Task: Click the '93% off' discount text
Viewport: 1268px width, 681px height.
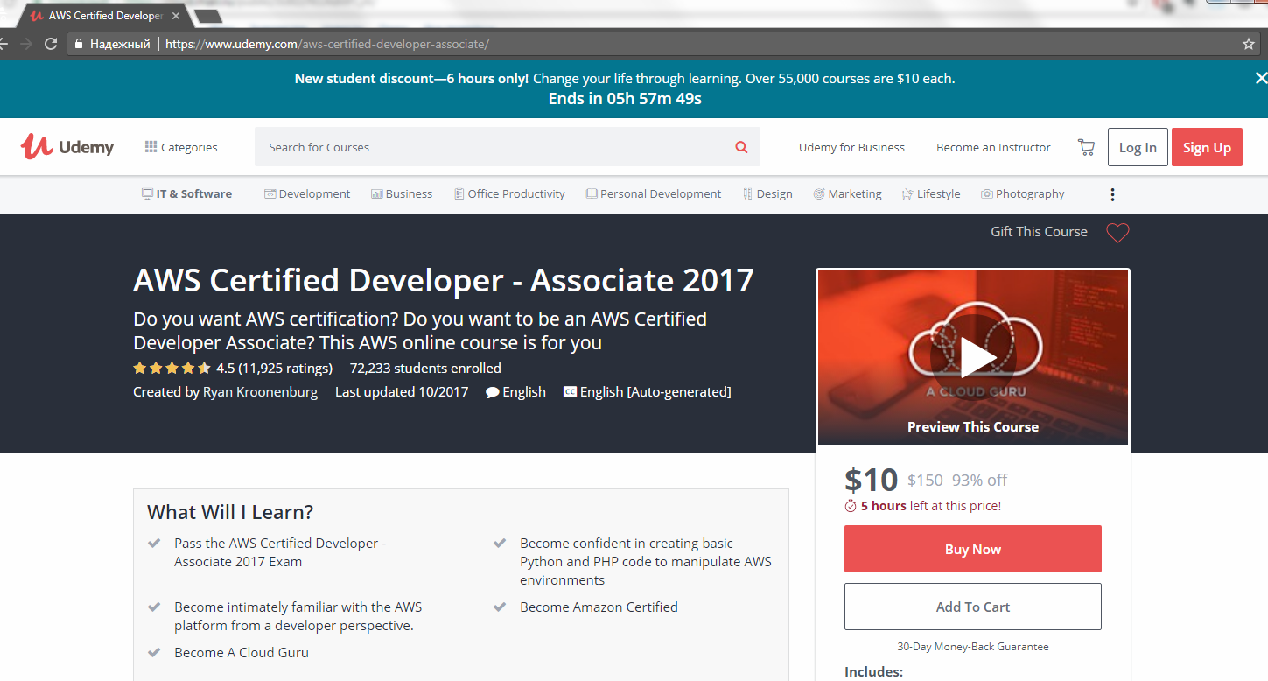Action: coord(980,480)
